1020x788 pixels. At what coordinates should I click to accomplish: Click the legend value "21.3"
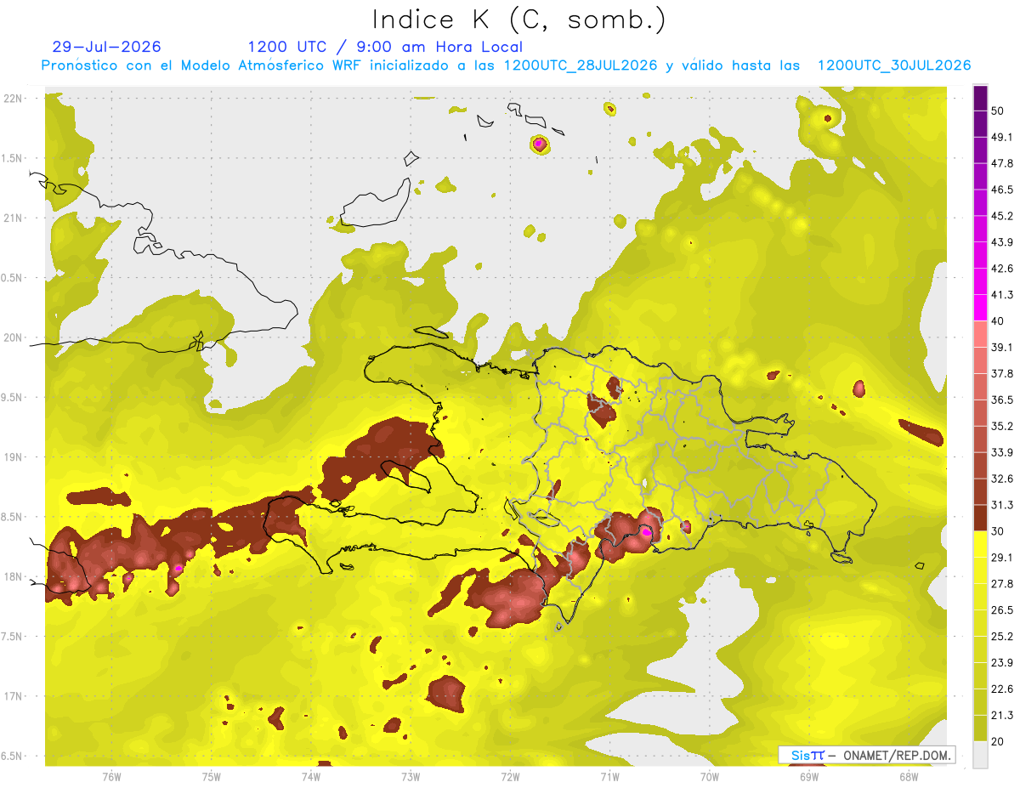pyautogui.click(x=1002, y=716)
